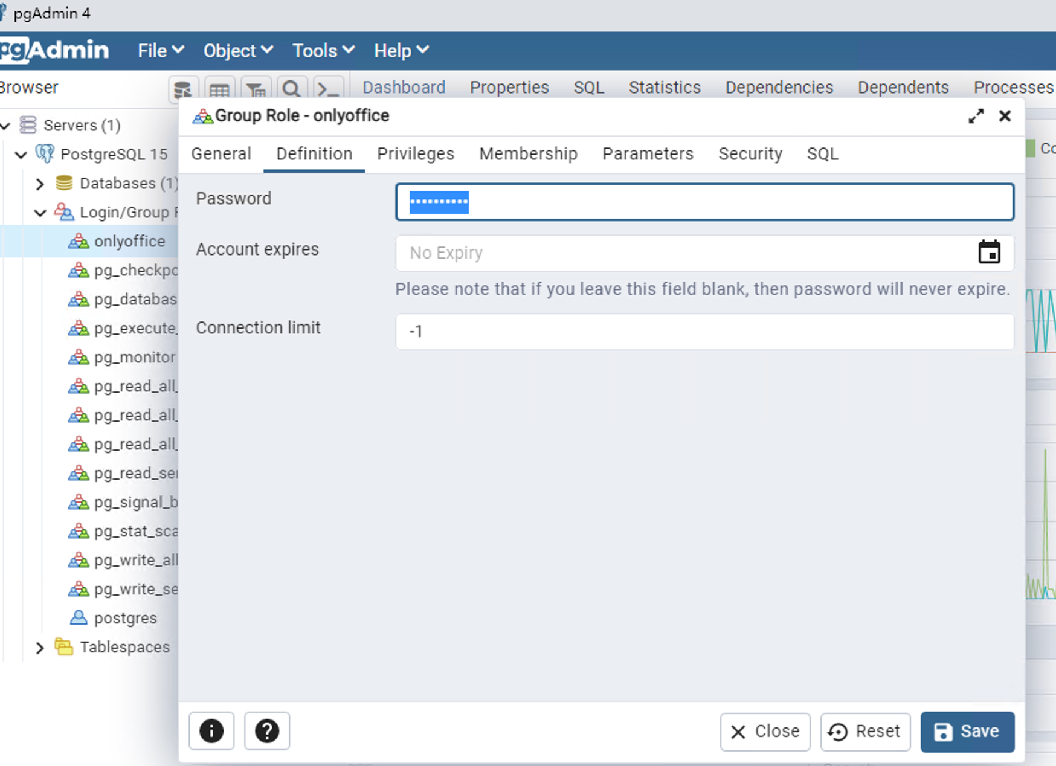Open the Dependencies tab
Screen dimensions: 1056x766
point(779,88)
